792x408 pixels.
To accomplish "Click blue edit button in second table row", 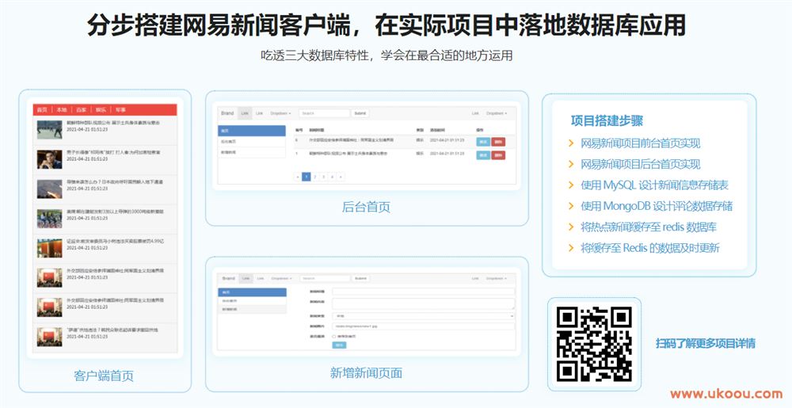I will click(482, 155).
